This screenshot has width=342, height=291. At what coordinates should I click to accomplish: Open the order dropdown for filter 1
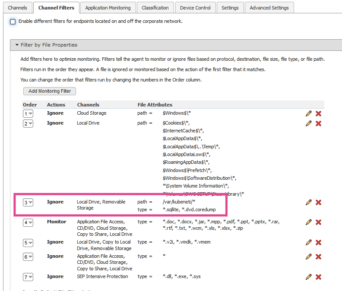click(28, 114)
